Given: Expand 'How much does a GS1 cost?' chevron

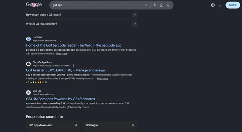Looking at the screenshot, I should click(134, 15).
